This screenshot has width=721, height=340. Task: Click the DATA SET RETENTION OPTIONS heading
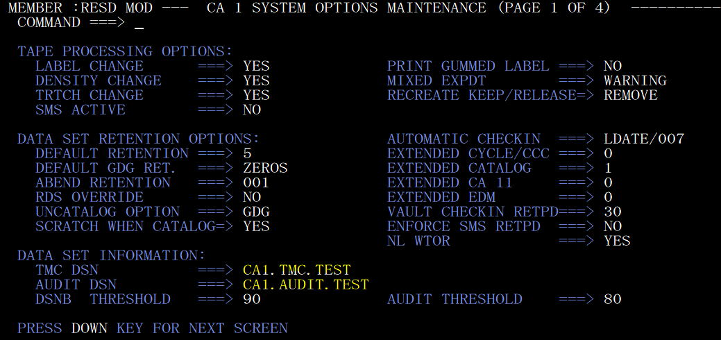(138, 139)
